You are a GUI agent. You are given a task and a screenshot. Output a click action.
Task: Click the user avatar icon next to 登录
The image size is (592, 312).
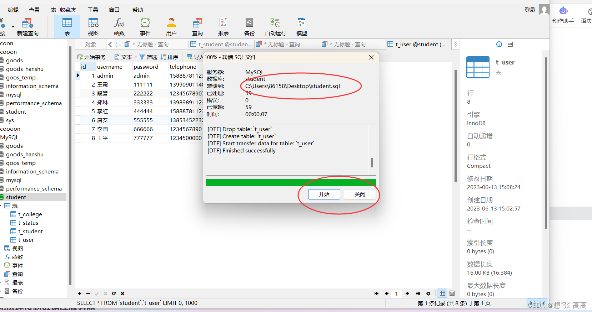tap(544, 10)
